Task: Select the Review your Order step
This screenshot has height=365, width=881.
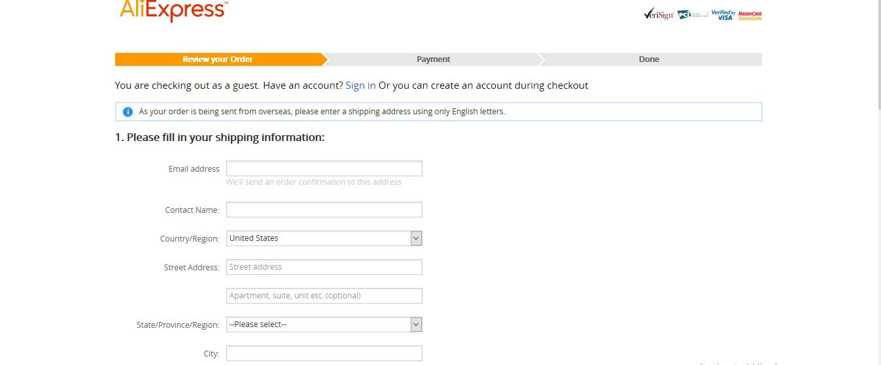Action: pyautogui.click(x=218, y=59)
